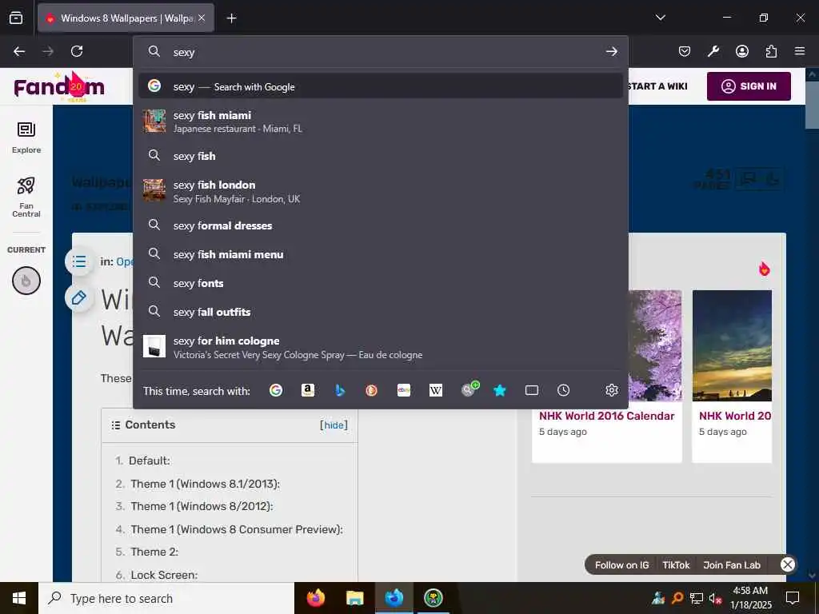
Task: List all tabs with the dropdown arrow
Action: pos(660,18)
